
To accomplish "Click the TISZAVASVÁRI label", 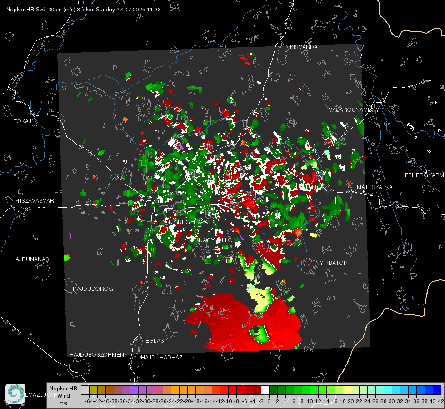I will pos(36,201).
